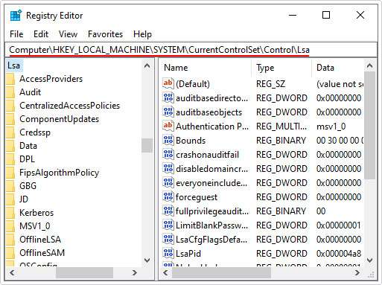This screenshot has width=382, height=285.
Task: Click the DWORD icon of everyoneinclude... value
Action: click(168, 182)
